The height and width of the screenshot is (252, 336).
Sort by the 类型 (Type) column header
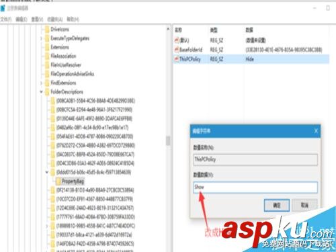pyautogui.click(x=214, y=30)
